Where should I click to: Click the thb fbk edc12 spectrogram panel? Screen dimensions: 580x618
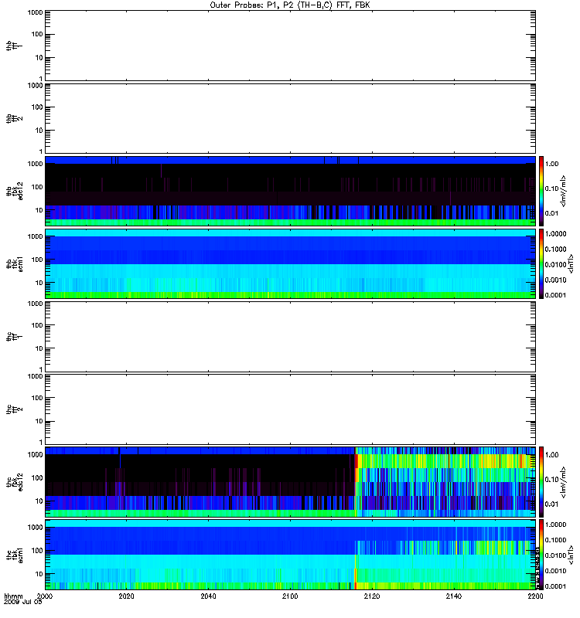[291, 191]
